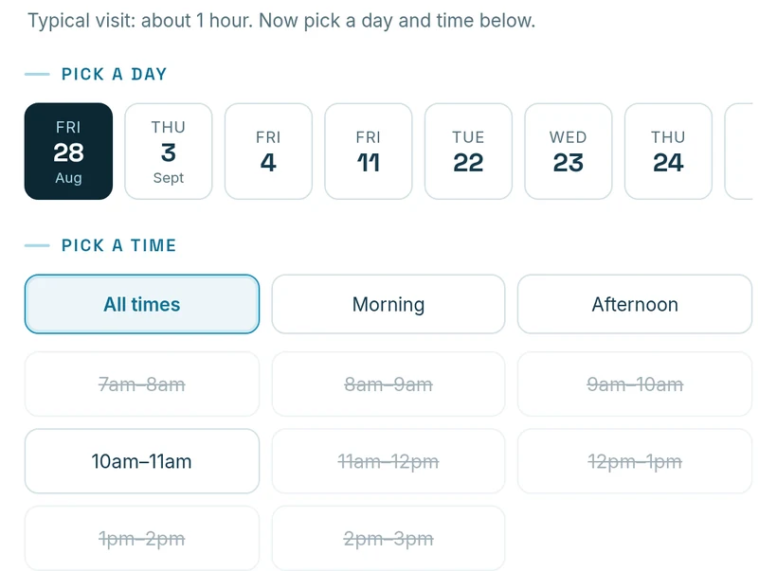Filter time slots to Morning
This screenshot has height=571, width=777.
click(388, 304)
